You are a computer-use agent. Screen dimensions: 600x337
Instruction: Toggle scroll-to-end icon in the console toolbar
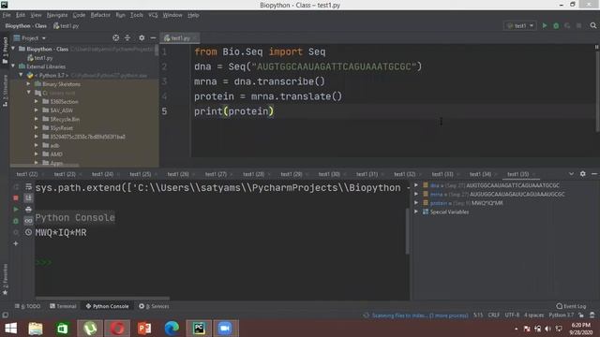pos(28,198)
